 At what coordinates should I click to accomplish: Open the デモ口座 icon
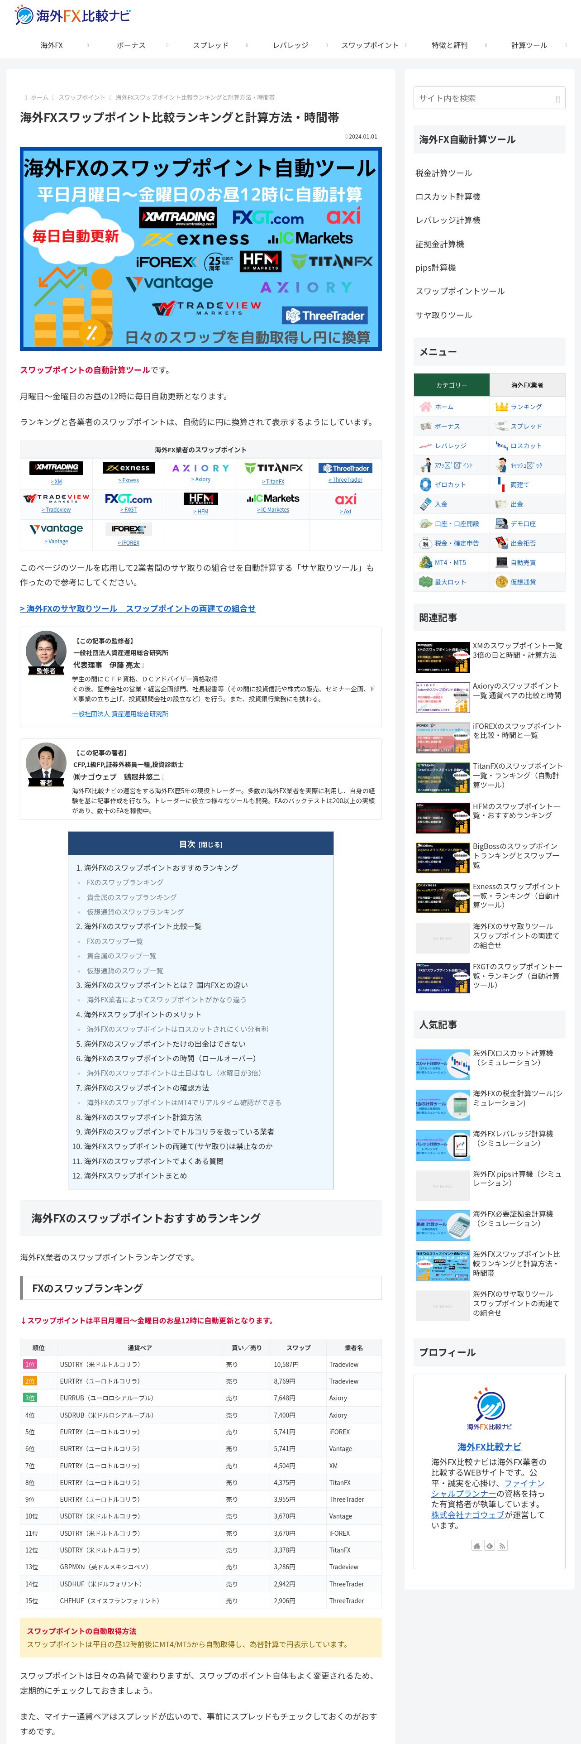pos(501,524)
